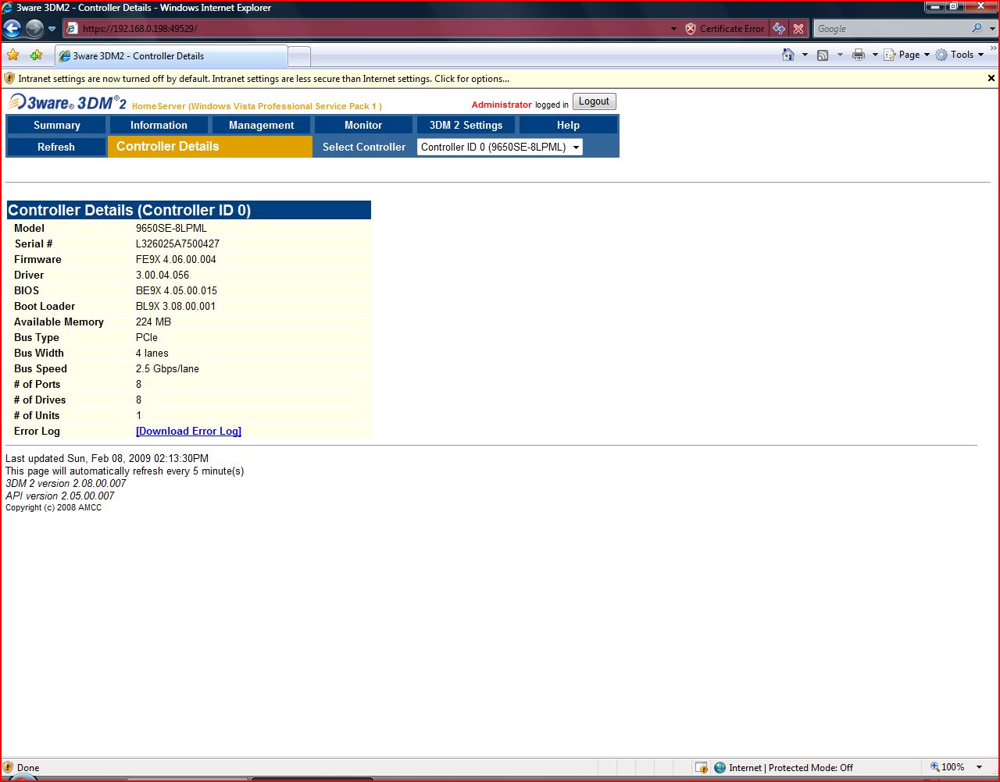Click the Google search magnifier icon
1000x782 pixels.
(977, 28)
